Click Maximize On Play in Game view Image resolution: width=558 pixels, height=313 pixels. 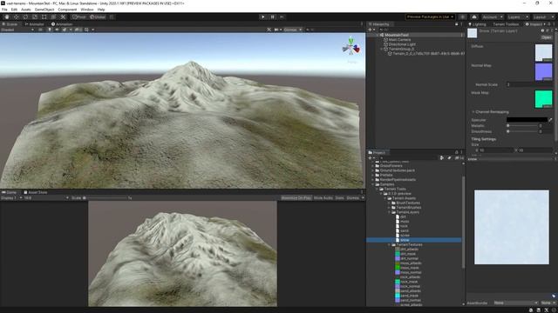(x=296, y=197)
